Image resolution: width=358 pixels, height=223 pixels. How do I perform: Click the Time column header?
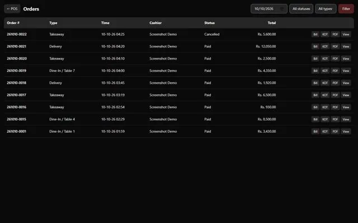point(105,23)
